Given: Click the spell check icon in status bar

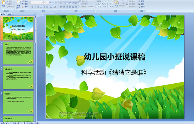Looking at the screenshot, I should [24, 123].
